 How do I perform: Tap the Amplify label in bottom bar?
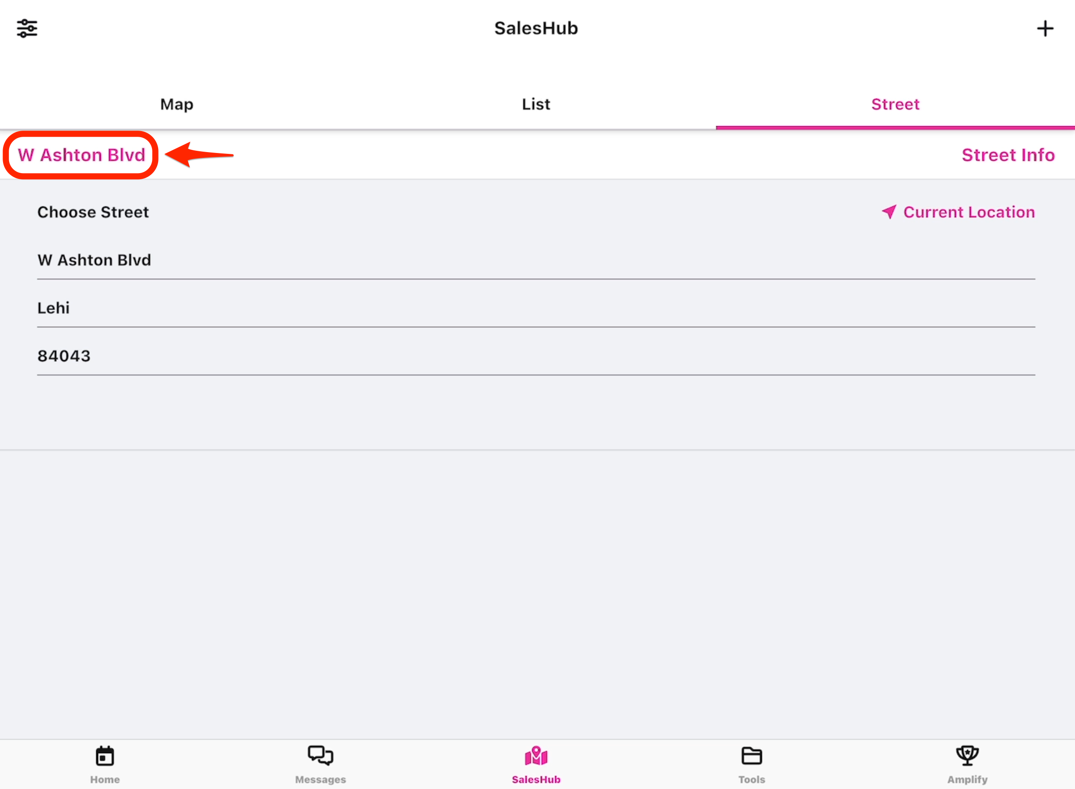967,779
